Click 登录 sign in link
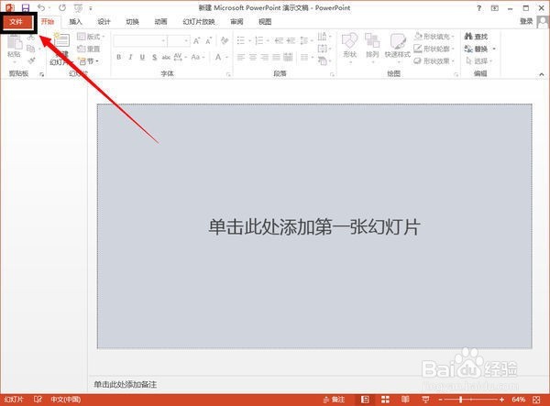The width and height of the screenshot is (550, 406). pos(526,21)
